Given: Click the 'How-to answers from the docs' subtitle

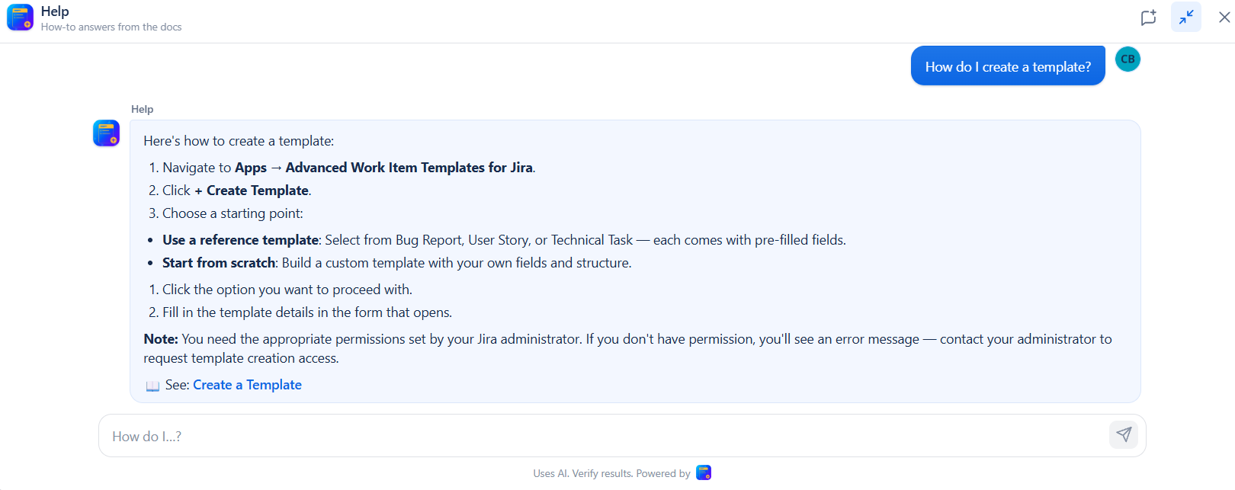Looking at the screenshot, I should tap(111, 27).
